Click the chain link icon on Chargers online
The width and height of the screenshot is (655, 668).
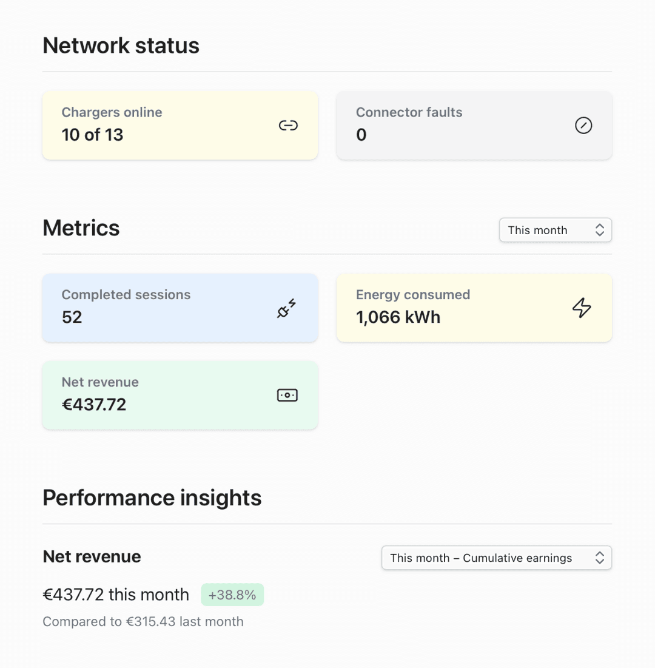click(288, 125)
